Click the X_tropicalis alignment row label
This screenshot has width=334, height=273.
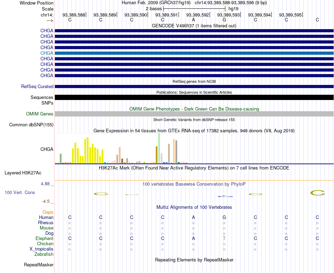(x=41, y=249)
